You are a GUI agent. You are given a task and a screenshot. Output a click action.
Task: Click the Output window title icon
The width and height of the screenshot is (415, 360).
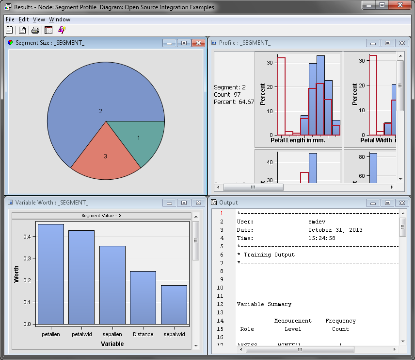(x=214, y=203)
